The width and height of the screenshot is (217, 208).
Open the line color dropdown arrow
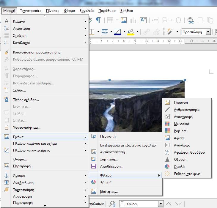click(124, 32)
